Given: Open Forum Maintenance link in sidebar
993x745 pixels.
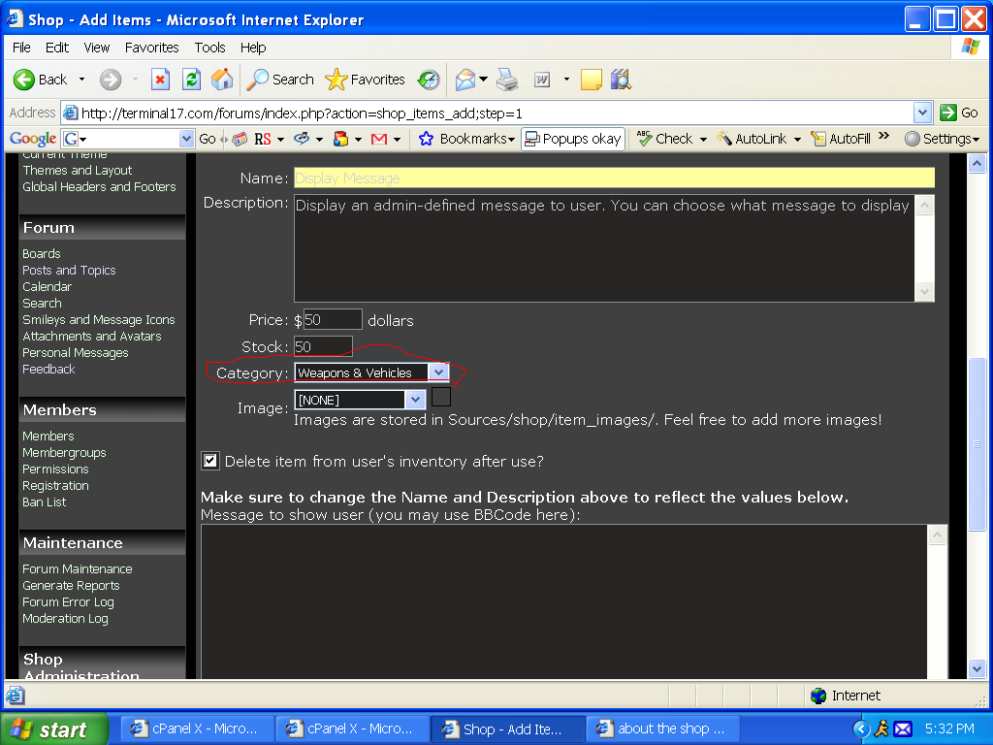Looking at the screenshot, I should click(x=78, y=569).
